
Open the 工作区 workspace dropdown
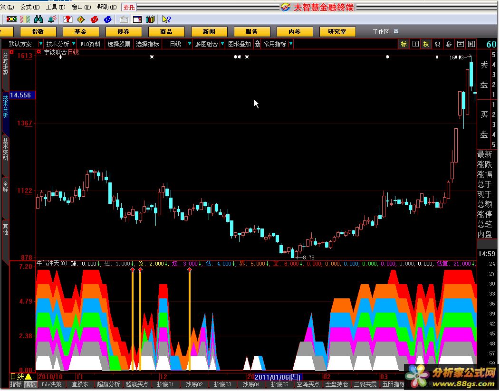[x=396, y=31]
